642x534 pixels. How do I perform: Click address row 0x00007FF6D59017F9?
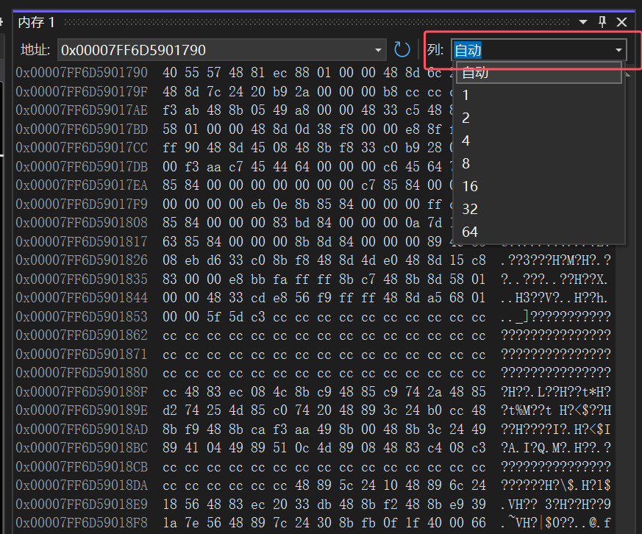coord(82,204)
